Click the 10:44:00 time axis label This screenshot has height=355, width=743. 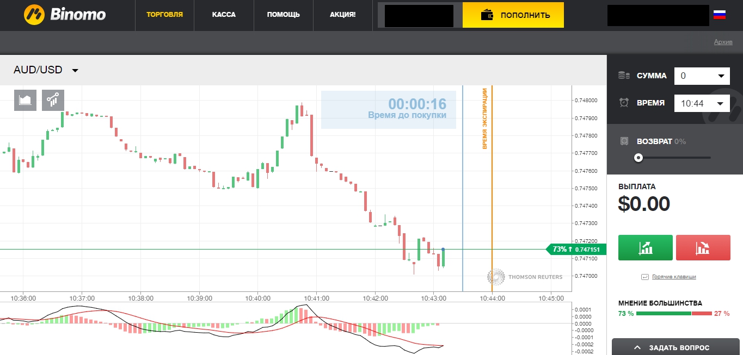click(x=492, y=298)
